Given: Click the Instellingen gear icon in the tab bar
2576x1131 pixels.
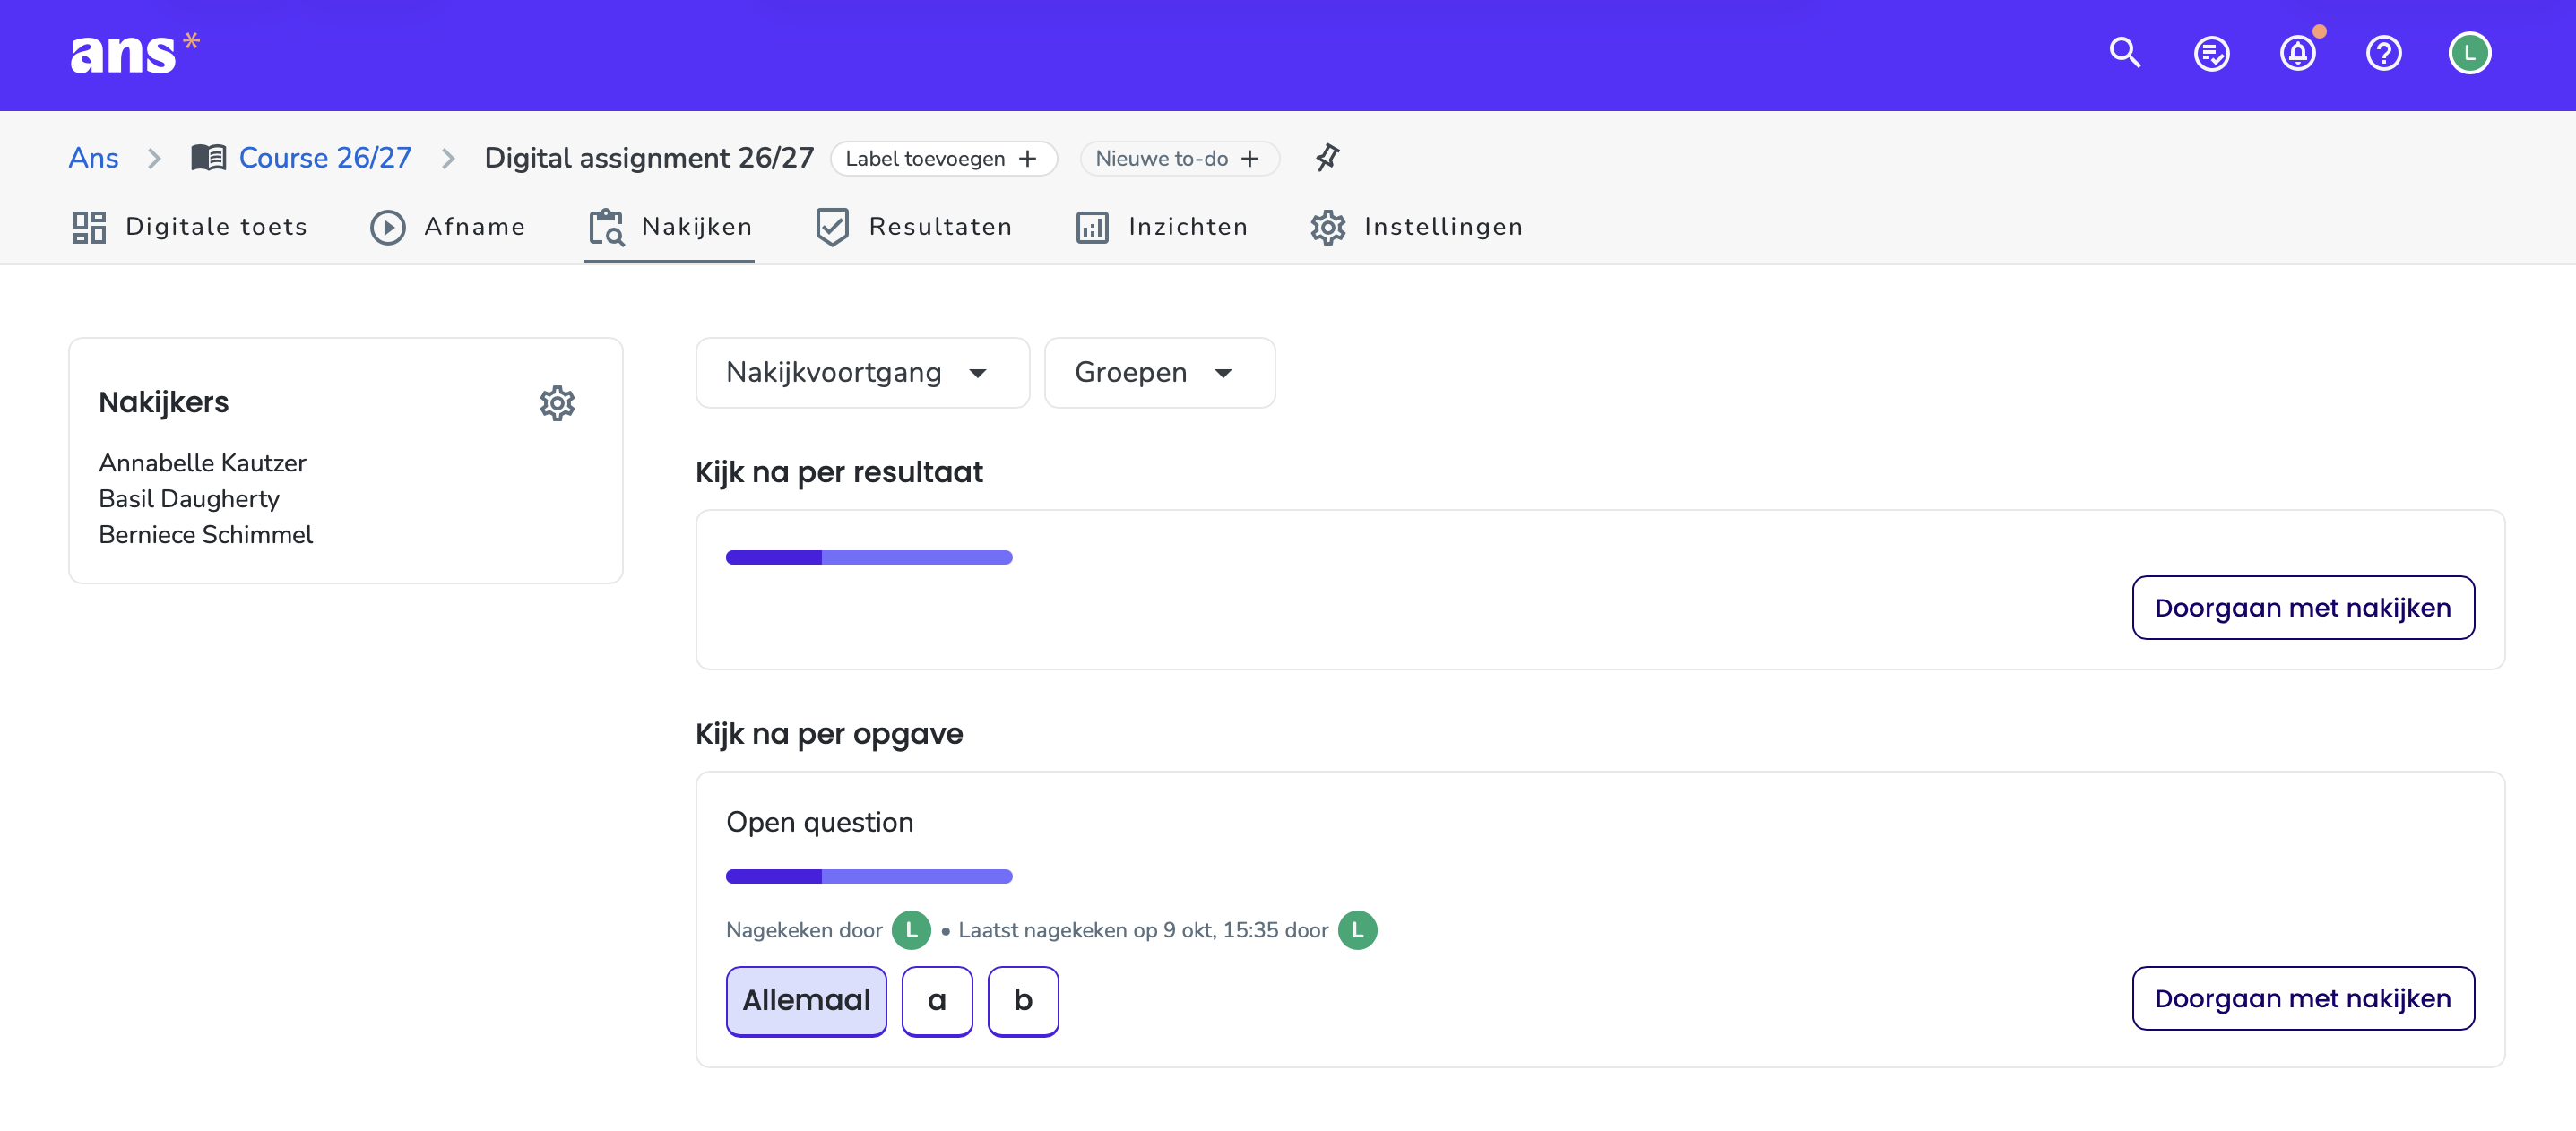Looking at the screenshot, I should 1328,228.
